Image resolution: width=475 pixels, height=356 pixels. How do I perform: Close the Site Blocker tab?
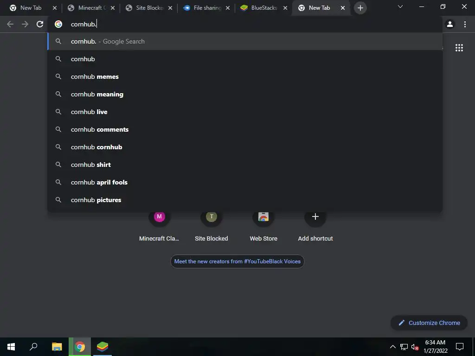tap(170, 8)
